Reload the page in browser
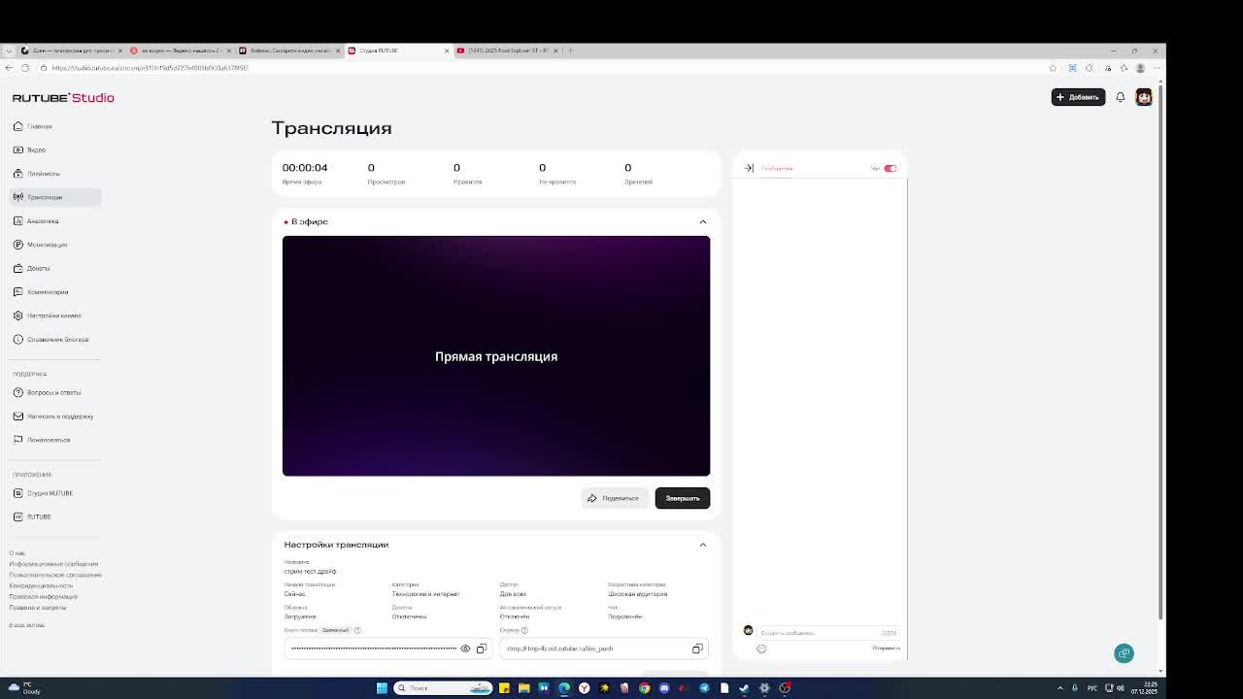Image resolution: width=1243 pixels, height=699 pixels. click(x=25, y=68)
